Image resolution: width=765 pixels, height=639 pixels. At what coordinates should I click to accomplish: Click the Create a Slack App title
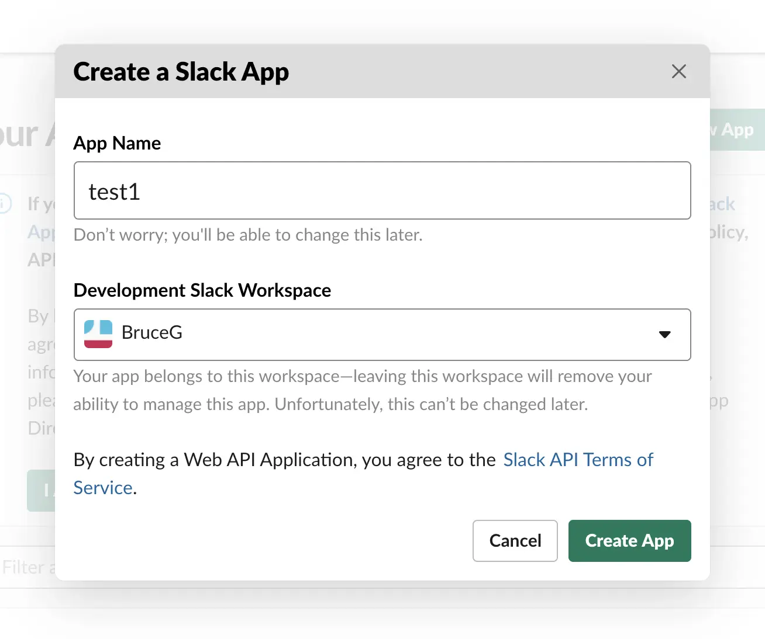point(181,72)
